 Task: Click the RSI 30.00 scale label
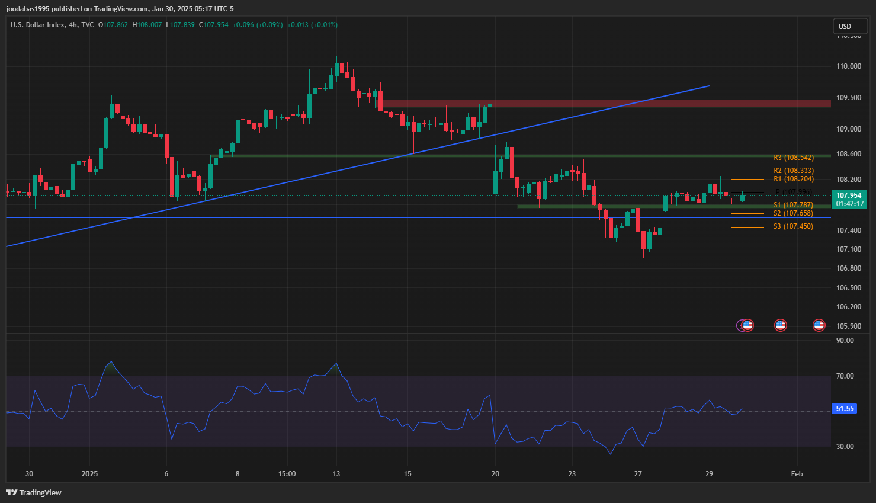pos(845,447)
